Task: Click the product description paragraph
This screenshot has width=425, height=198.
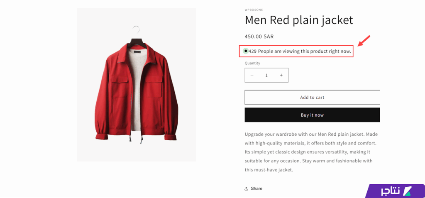Action: click(x=311, y=152)
